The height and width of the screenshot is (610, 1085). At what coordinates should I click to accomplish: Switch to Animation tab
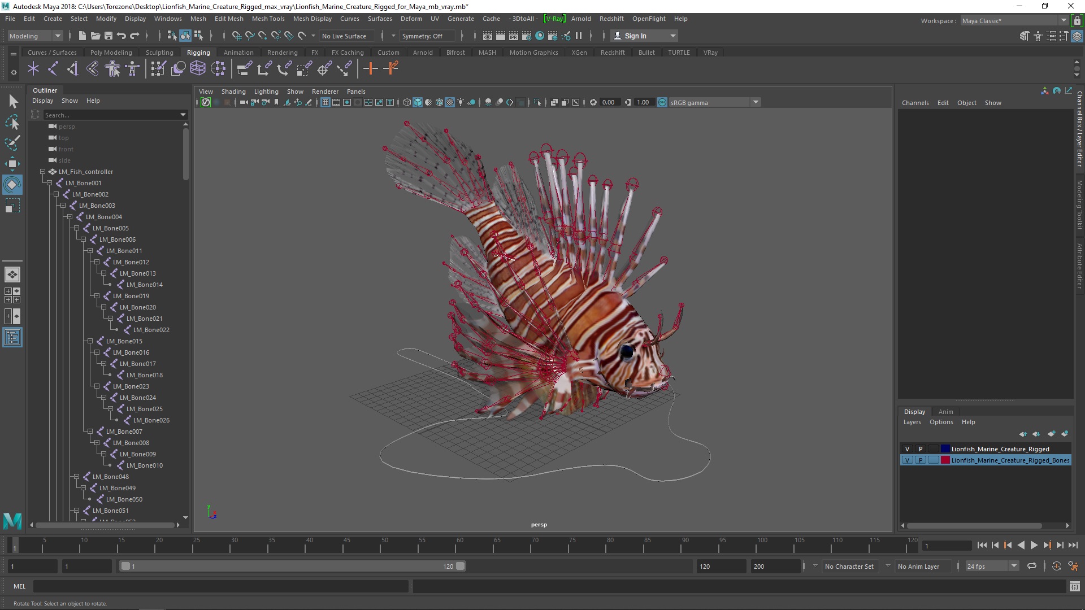(x=238, y=52)
